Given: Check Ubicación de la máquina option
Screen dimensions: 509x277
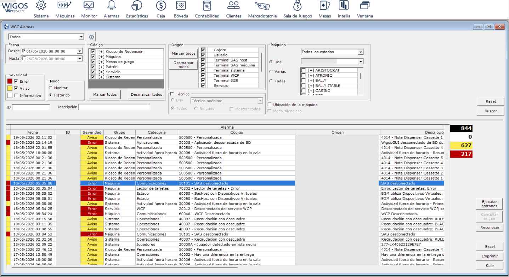Looking at the screenshot, I should pos(270,105).
